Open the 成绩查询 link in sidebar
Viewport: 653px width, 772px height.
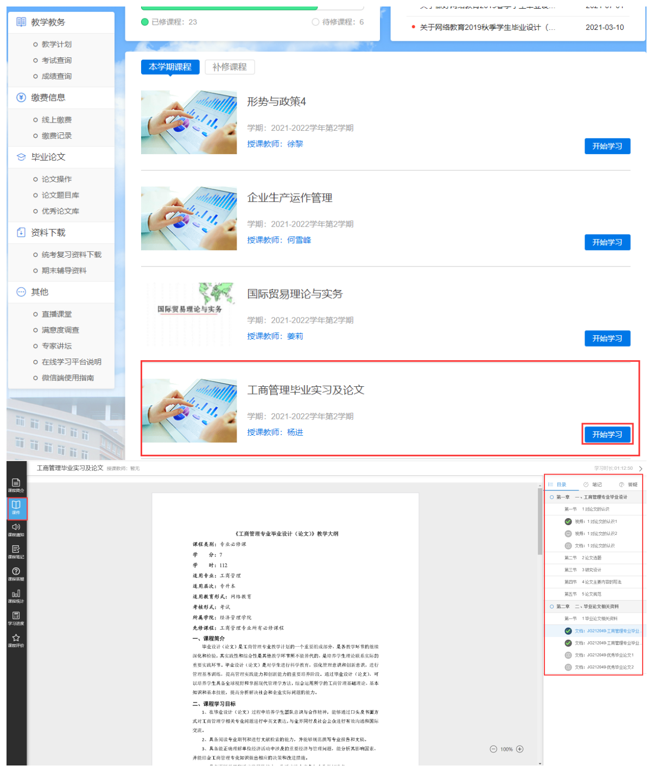point(56,76)
